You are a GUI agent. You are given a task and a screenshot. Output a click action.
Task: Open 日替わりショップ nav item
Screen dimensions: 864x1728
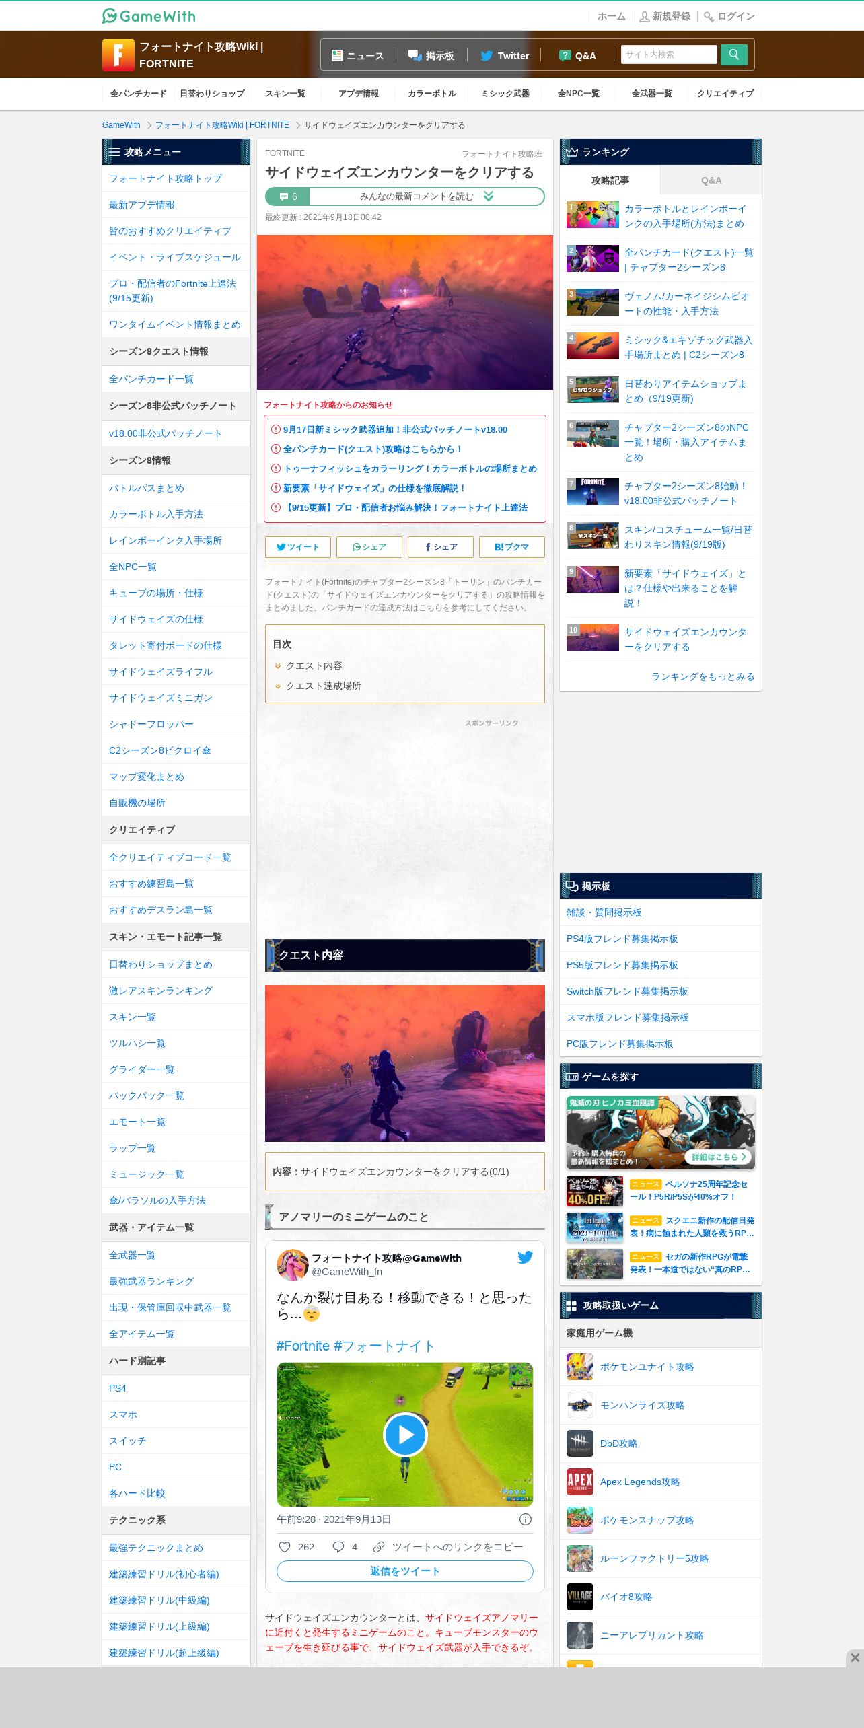point(212,94)
